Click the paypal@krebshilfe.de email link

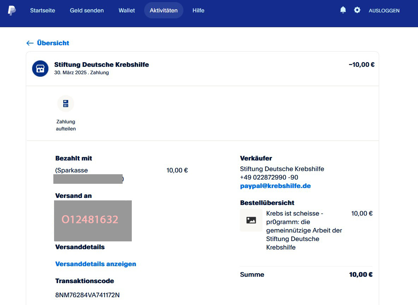tap(275, 186)
